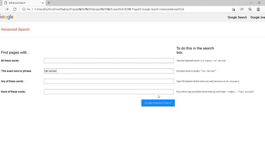The image size is (265, 149).
Task: Open the favorites list icon
Action: point(242,9)
